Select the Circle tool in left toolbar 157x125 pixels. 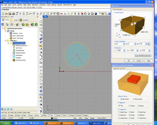tap(41, 77)
